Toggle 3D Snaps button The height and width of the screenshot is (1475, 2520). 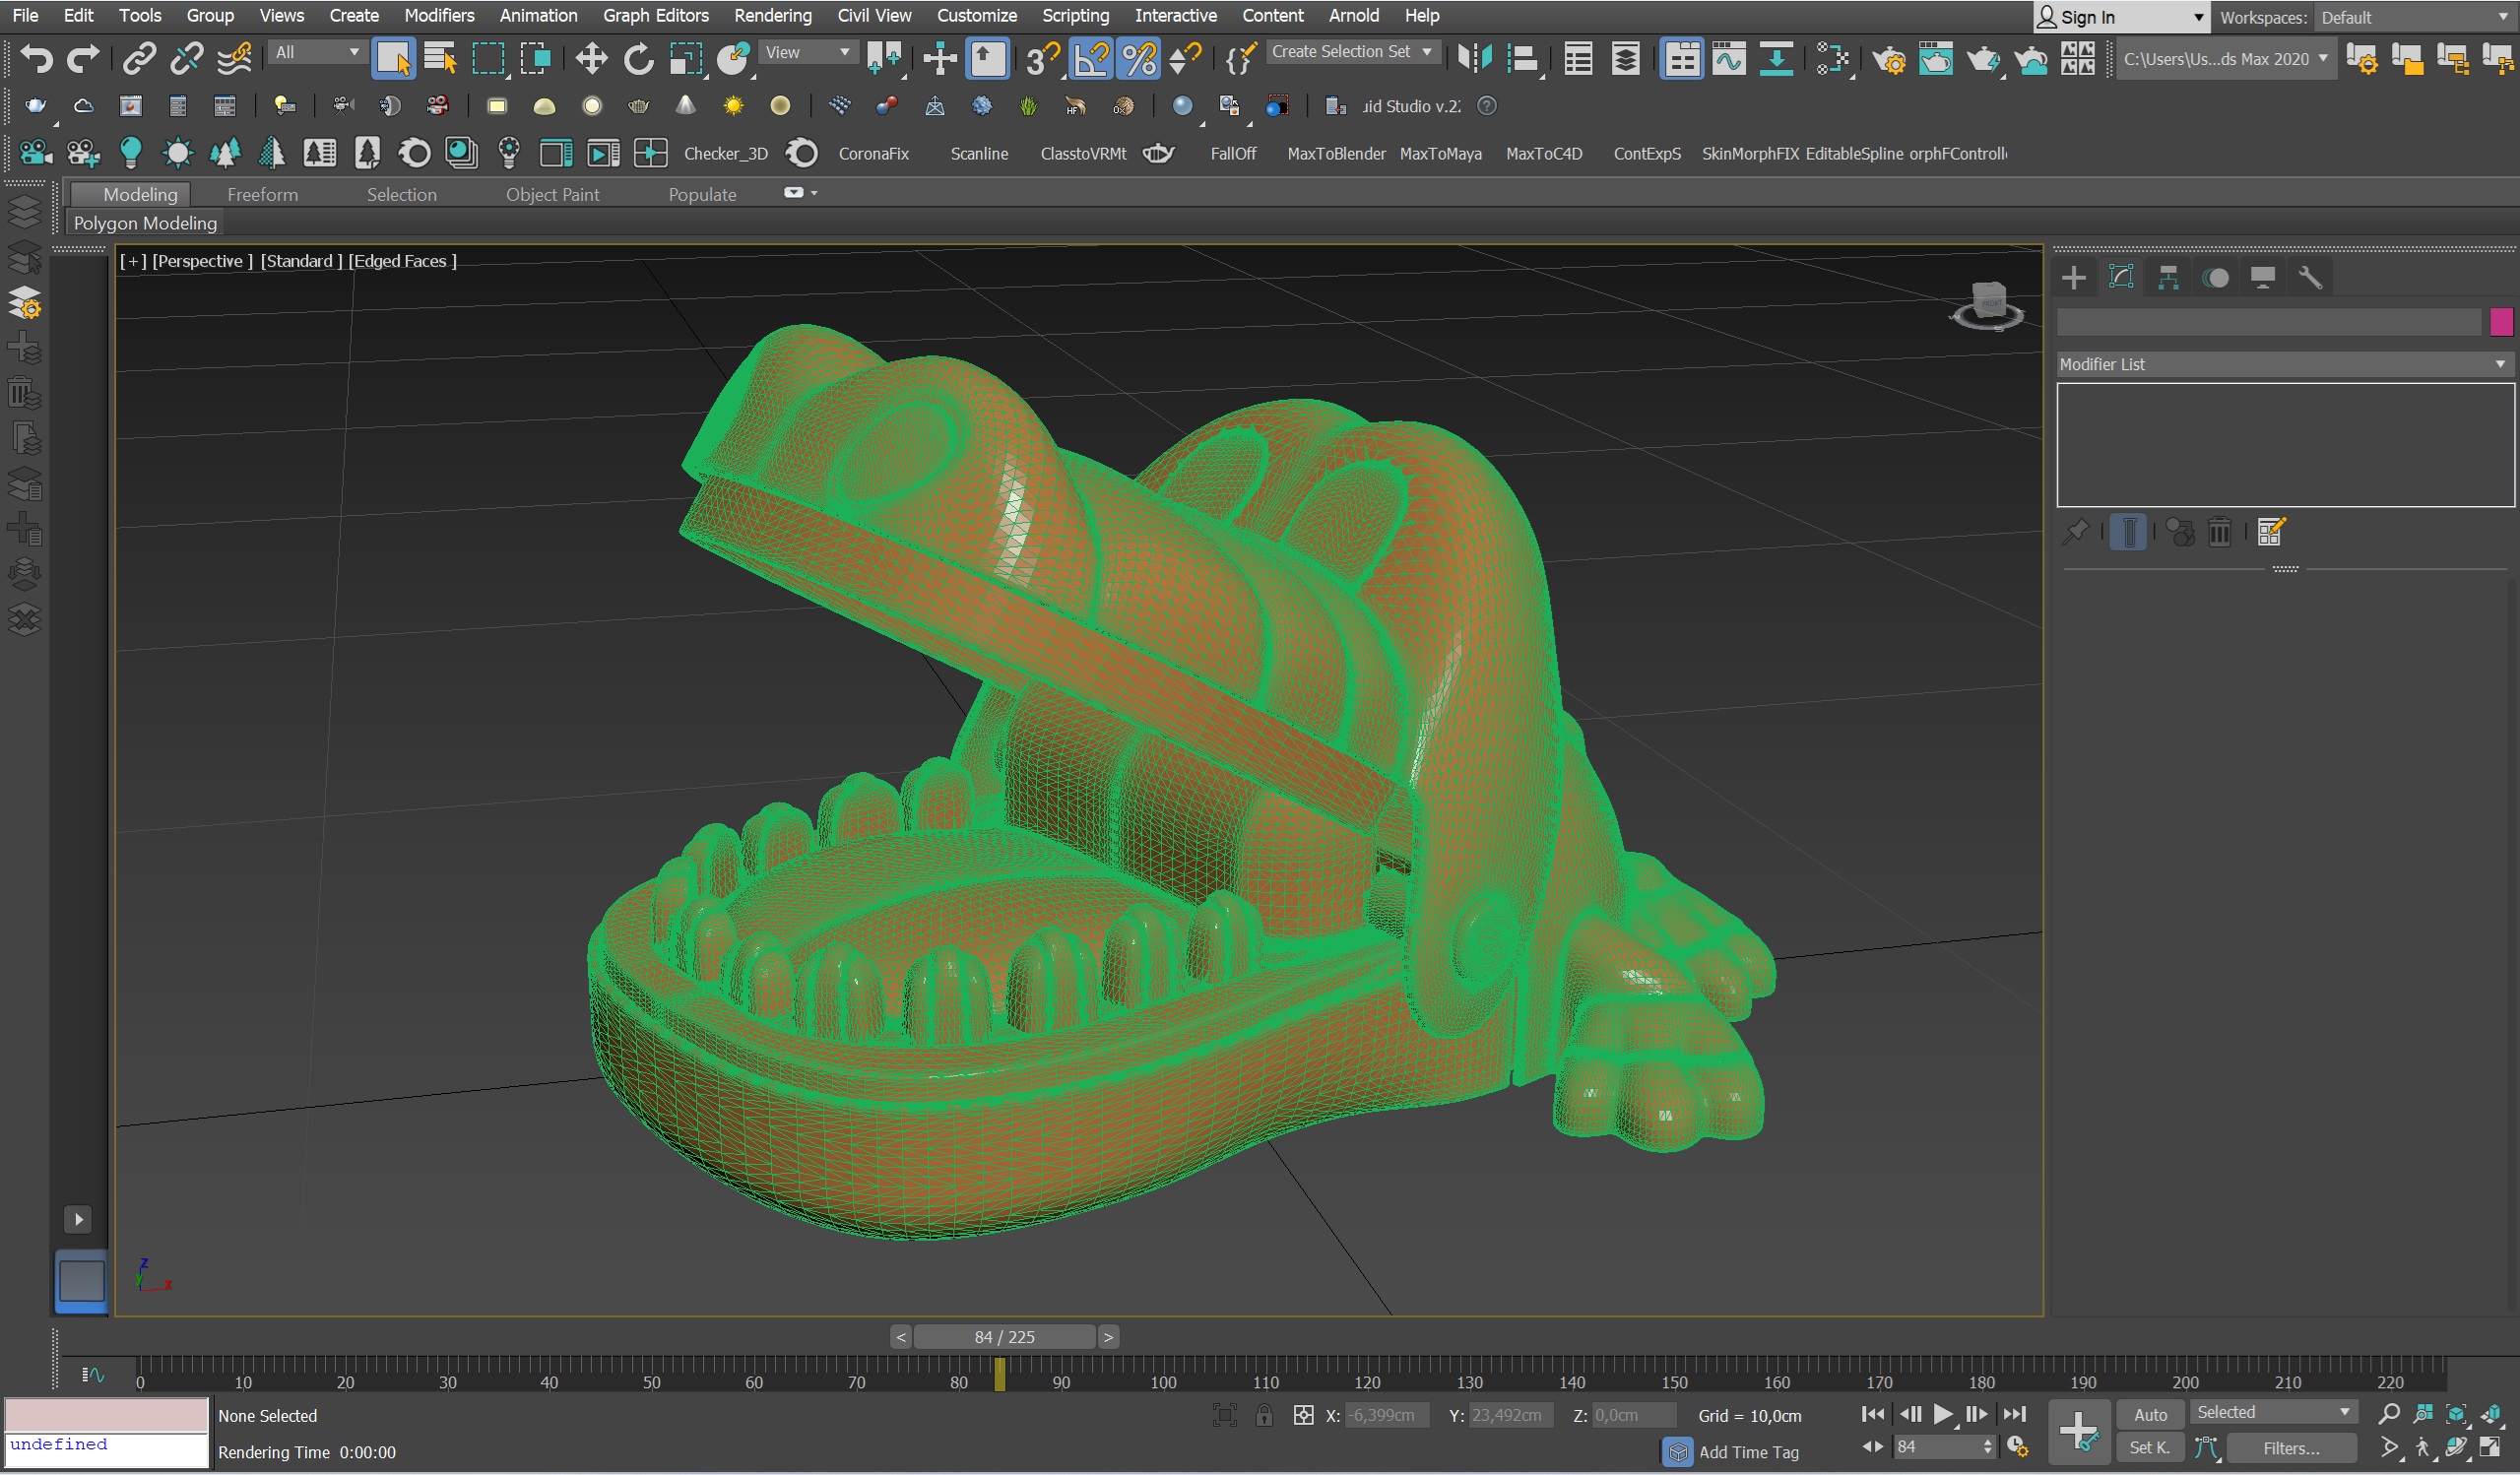coord(1041,58)
